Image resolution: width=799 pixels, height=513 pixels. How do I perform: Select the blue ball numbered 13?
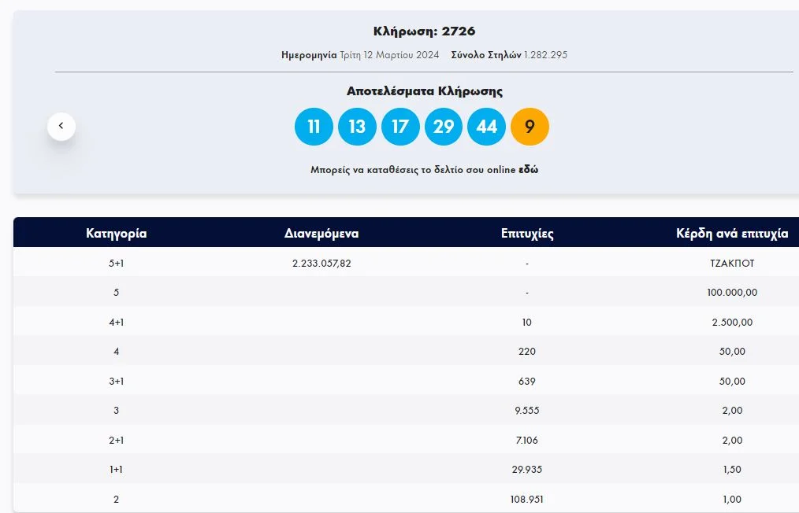click(x=357, y=127)
